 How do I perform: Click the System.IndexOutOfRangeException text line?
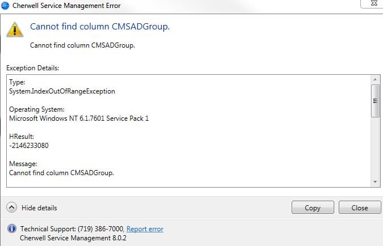click(62, 91)
